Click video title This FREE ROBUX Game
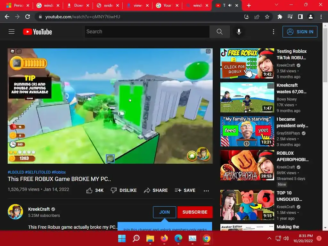 [59, 179]
